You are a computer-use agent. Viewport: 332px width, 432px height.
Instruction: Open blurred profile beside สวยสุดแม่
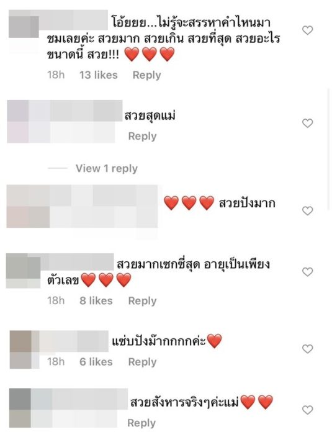18,122
